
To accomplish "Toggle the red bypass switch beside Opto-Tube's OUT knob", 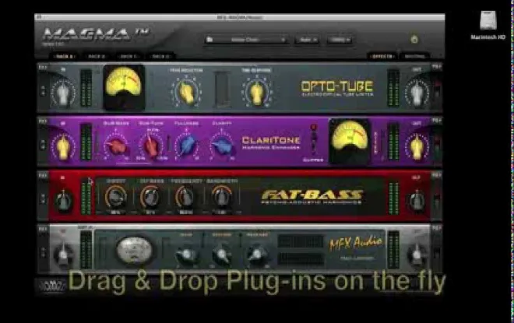I will coord(437,89).
